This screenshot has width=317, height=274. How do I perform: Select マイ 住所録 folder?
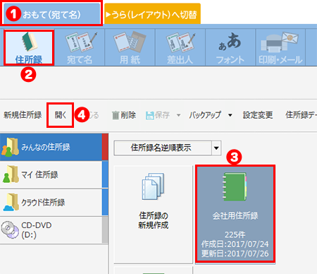[54, 174]
